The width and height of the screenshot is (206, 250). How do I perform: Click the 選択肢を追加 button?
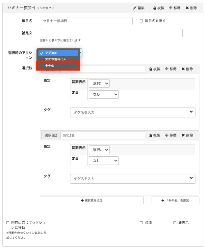pos(92,201)
